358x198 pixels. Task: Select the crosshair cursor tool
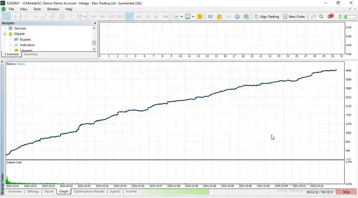17,17
